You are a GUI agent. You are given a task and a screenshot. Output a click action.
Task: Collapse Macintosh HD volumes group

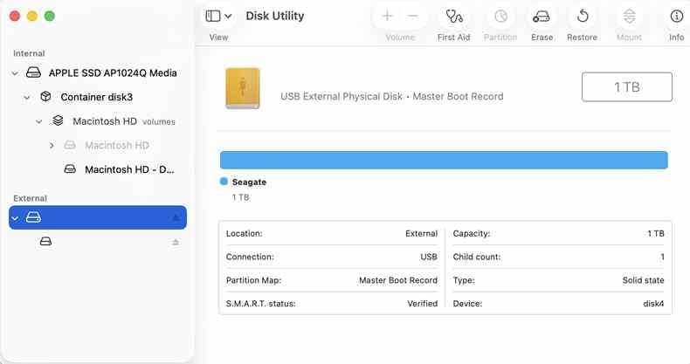pos(38,121)
